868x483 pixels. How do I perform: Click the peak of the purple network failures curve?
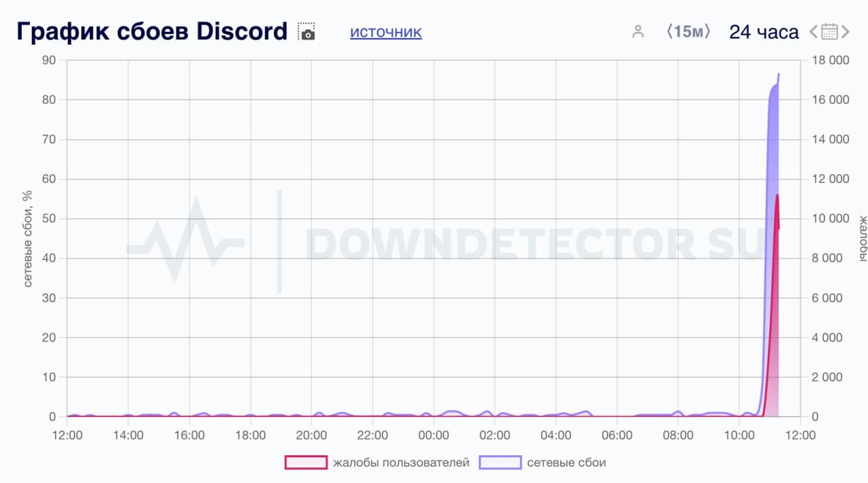click(778, 74)
